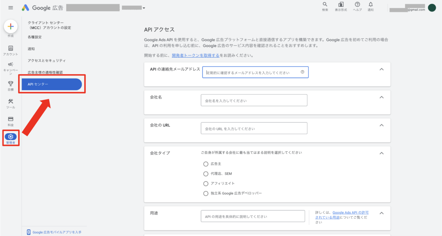Viewport: 442px width, 236px height.
Task: Collapse the 用途 section
Action: [x=382, y=213]
